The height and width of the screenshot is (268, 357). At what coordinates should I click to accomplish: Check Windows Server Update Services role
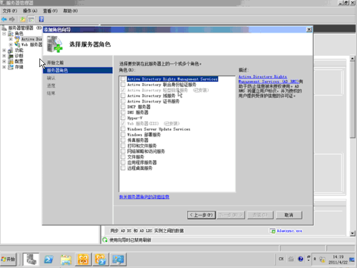[123, 129]
